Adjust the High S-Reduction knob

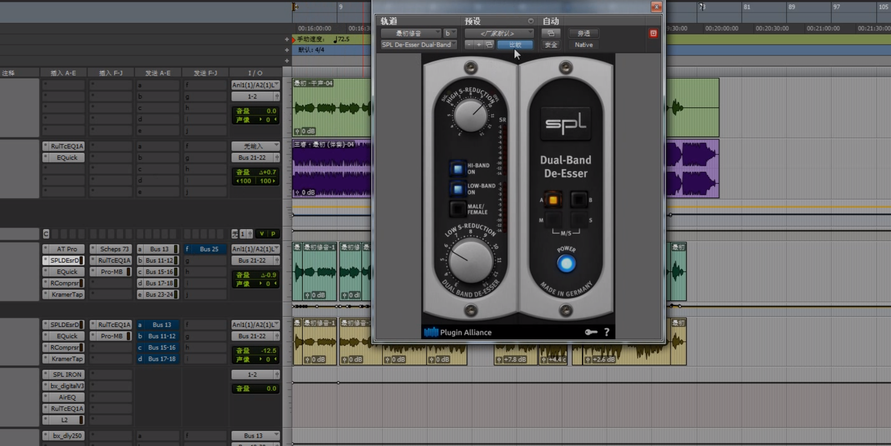(471, 116)
